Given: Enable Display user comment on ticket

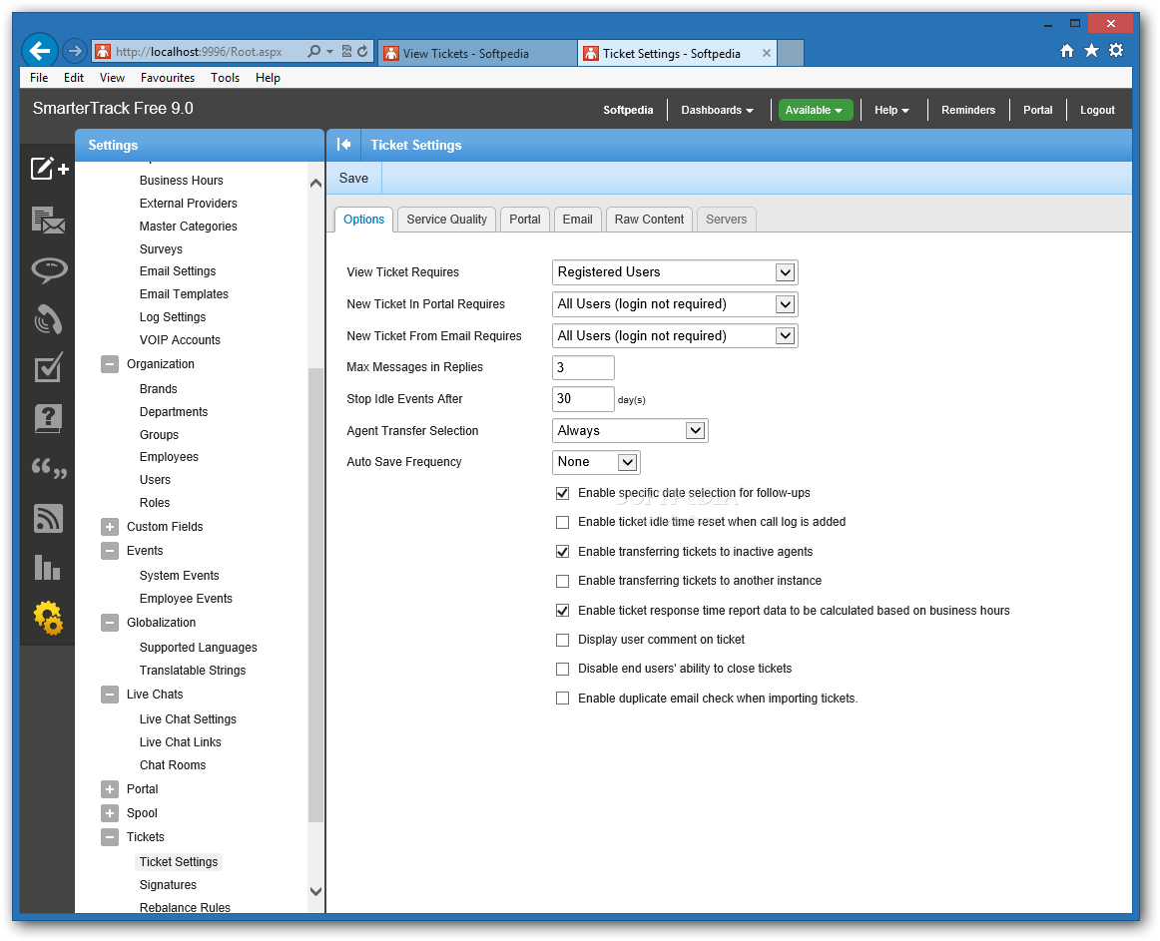Looking at the screenshot, I should click(562, 640).
